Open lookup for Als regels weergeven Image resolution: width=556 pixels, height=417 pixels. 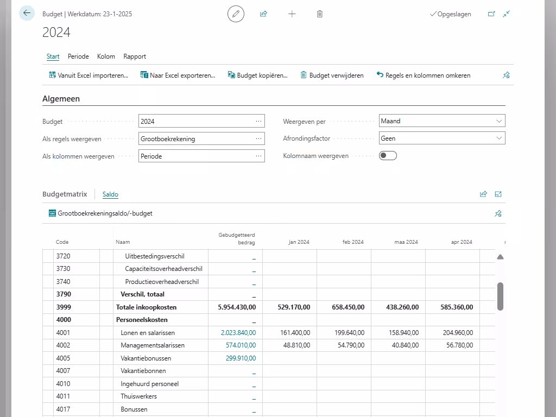258,139
